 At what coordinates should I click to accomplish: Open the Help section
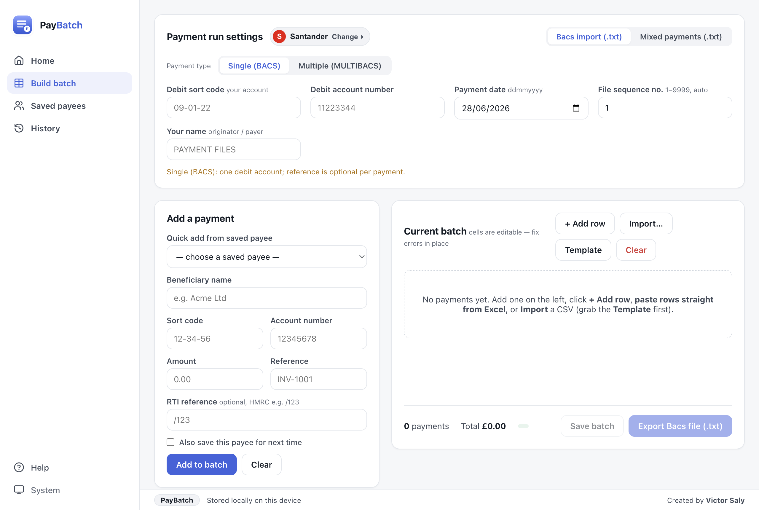(x=70, y=467)
